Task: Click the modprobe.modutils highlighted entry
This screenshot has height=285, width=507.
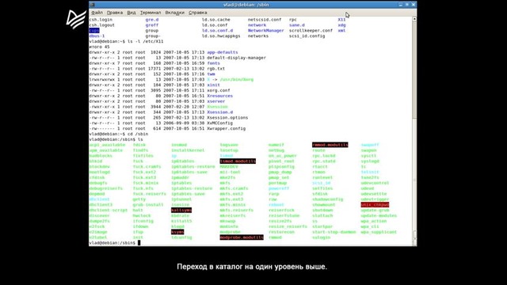Action: click(242, 237)
